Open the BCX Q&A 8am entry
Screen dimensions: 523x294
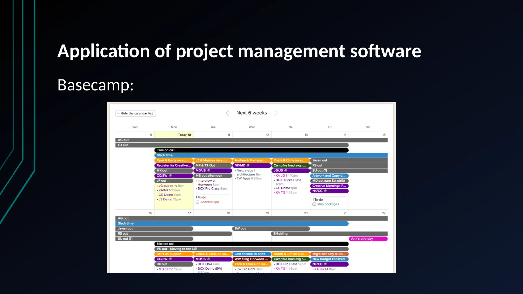coord(208,264)
